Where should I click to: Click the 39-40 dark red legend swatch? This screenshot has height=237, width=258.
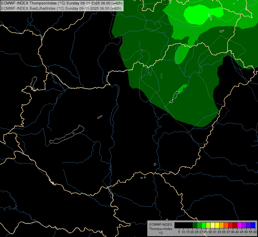(235, 225)
